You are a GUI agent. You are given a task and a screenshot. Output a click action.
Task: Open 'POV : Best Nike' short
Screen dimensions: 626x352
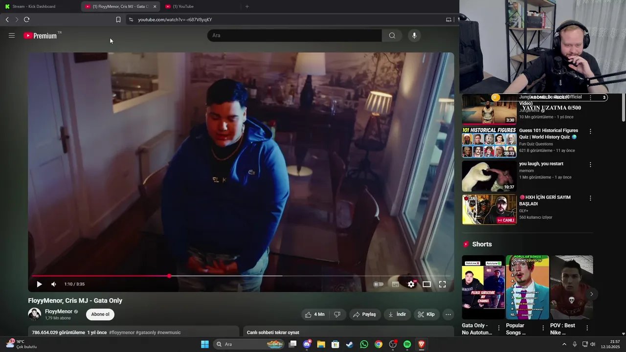tap(571, 287)
